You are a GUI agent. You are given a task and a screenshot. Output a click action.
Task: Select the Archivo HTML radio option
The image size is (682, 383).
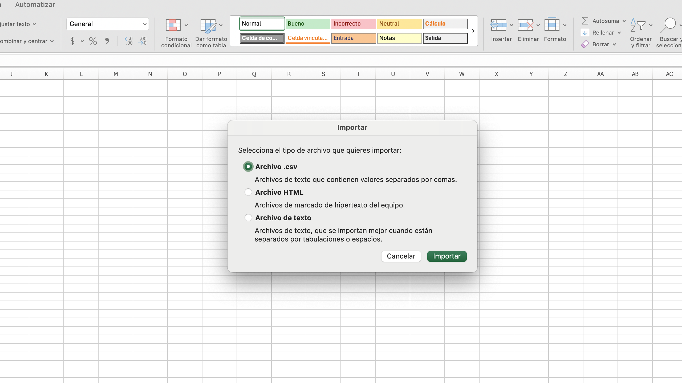point(248,192)
